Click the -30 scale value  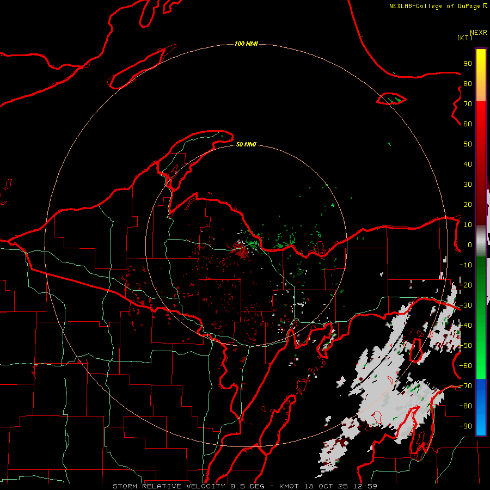click(465, 305)
